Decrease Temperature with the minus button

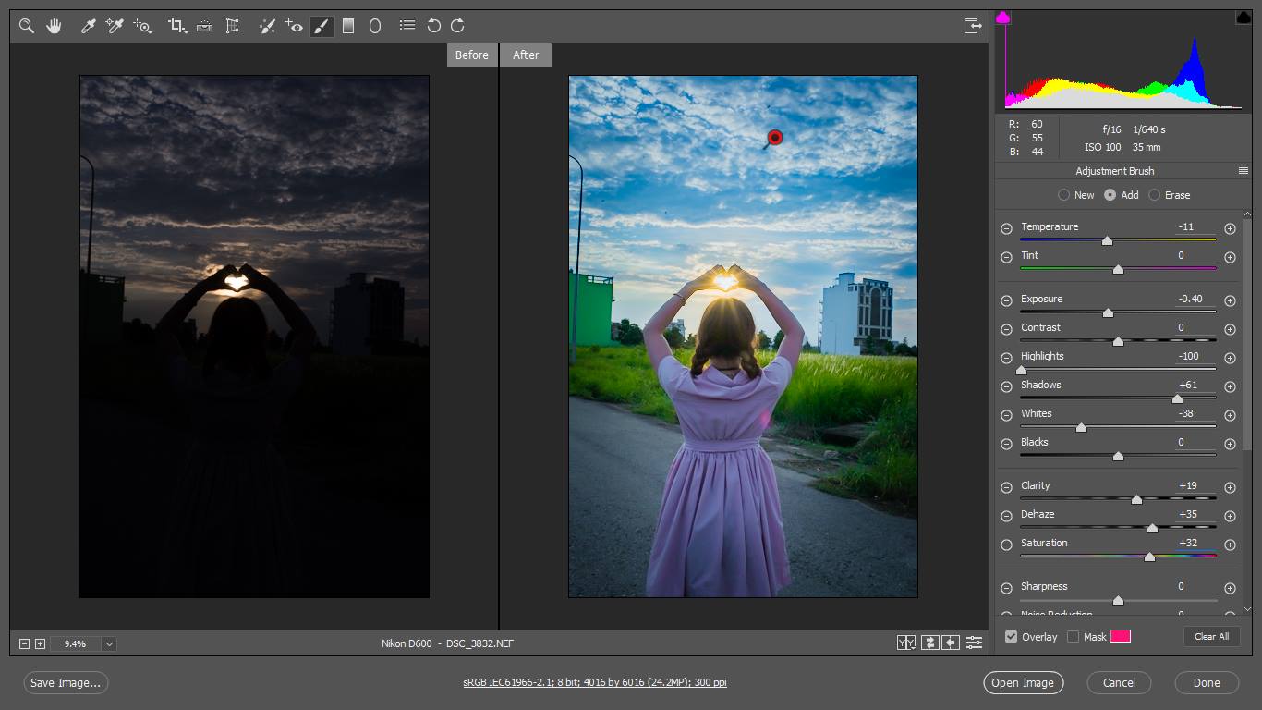[x=1007, y=228]
